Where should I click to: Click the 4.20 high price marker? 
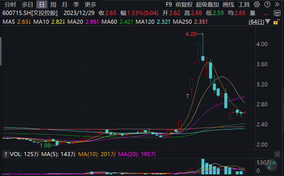coord(191,34)
